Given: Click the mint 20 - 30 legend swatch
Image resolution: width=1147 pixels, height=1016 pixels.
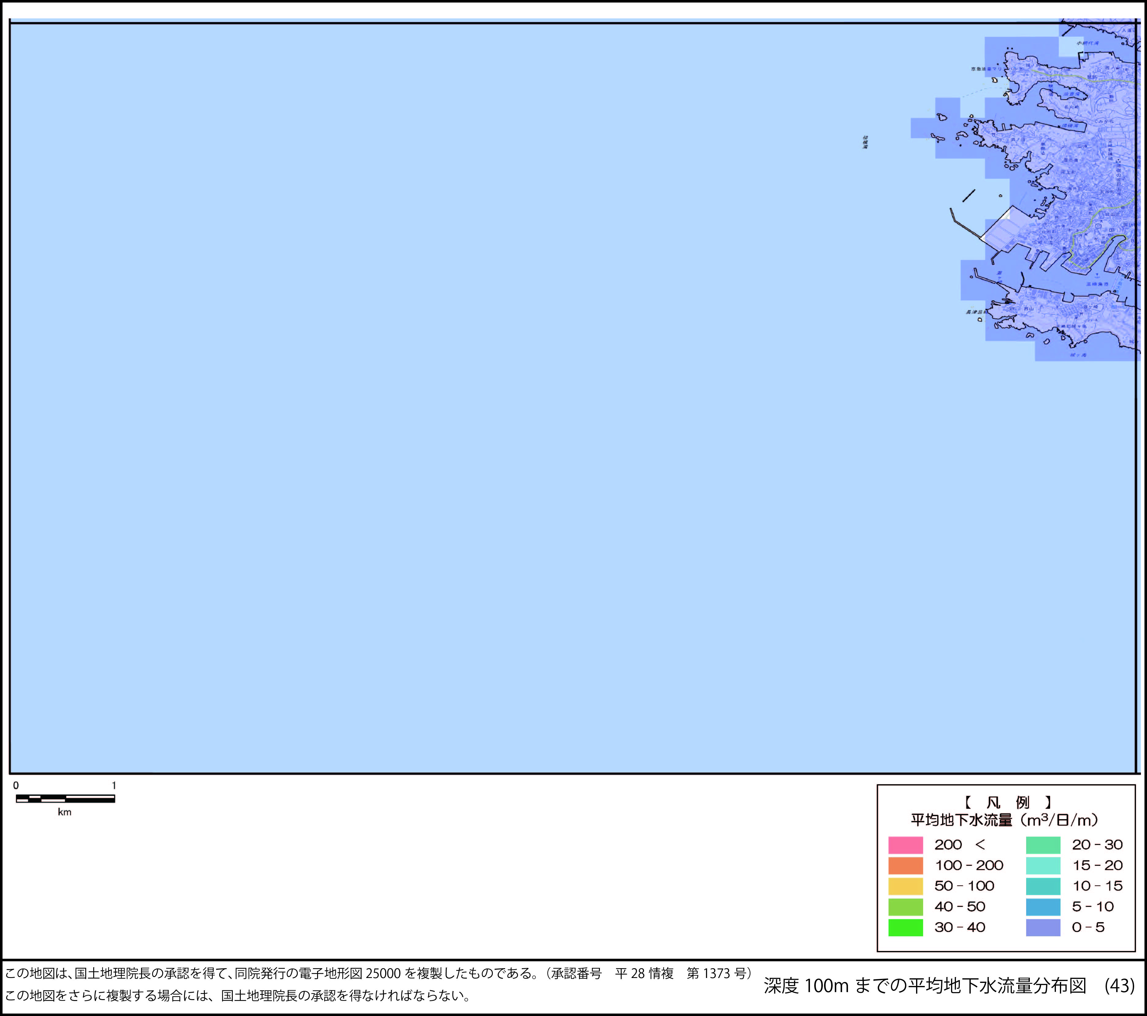Looking at the screenshot, I should [x=1043, y=845].
